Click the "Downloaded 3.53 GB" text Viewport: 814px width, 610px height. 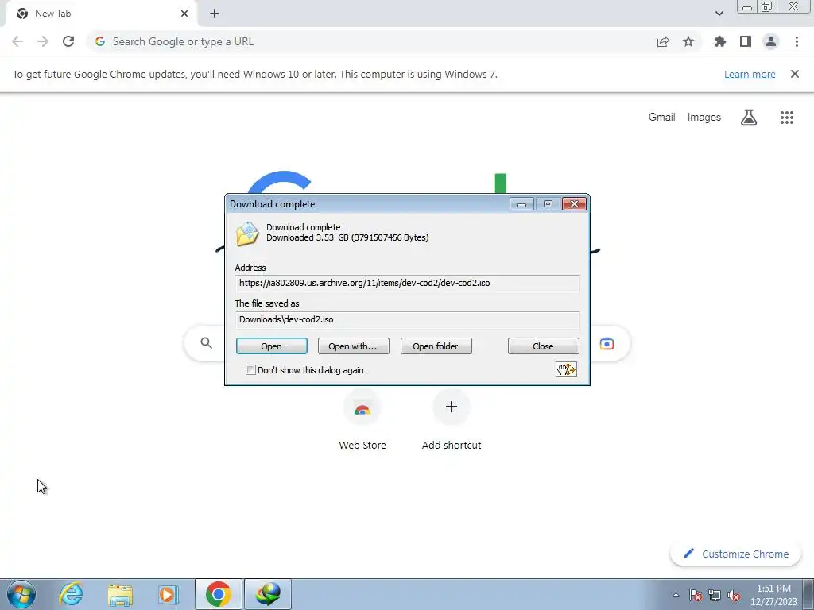347,237
